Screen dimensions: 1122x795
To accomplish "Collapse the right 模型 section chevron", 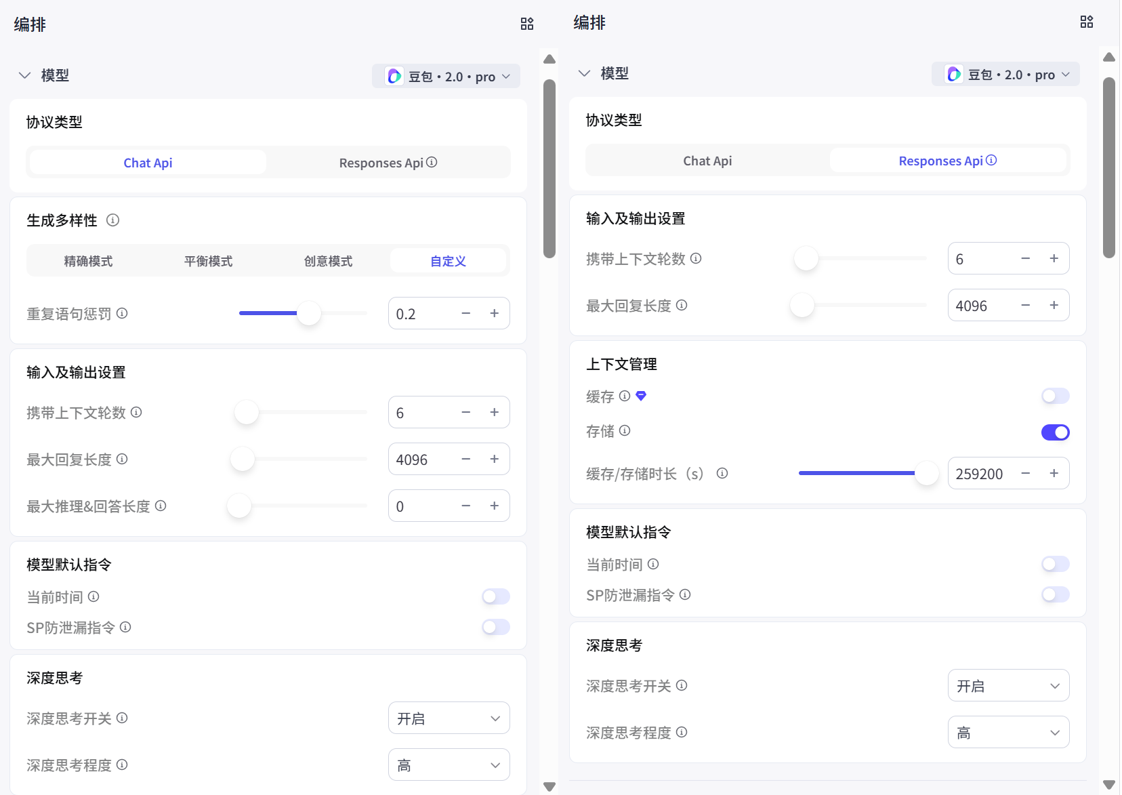I will [584, 73].
